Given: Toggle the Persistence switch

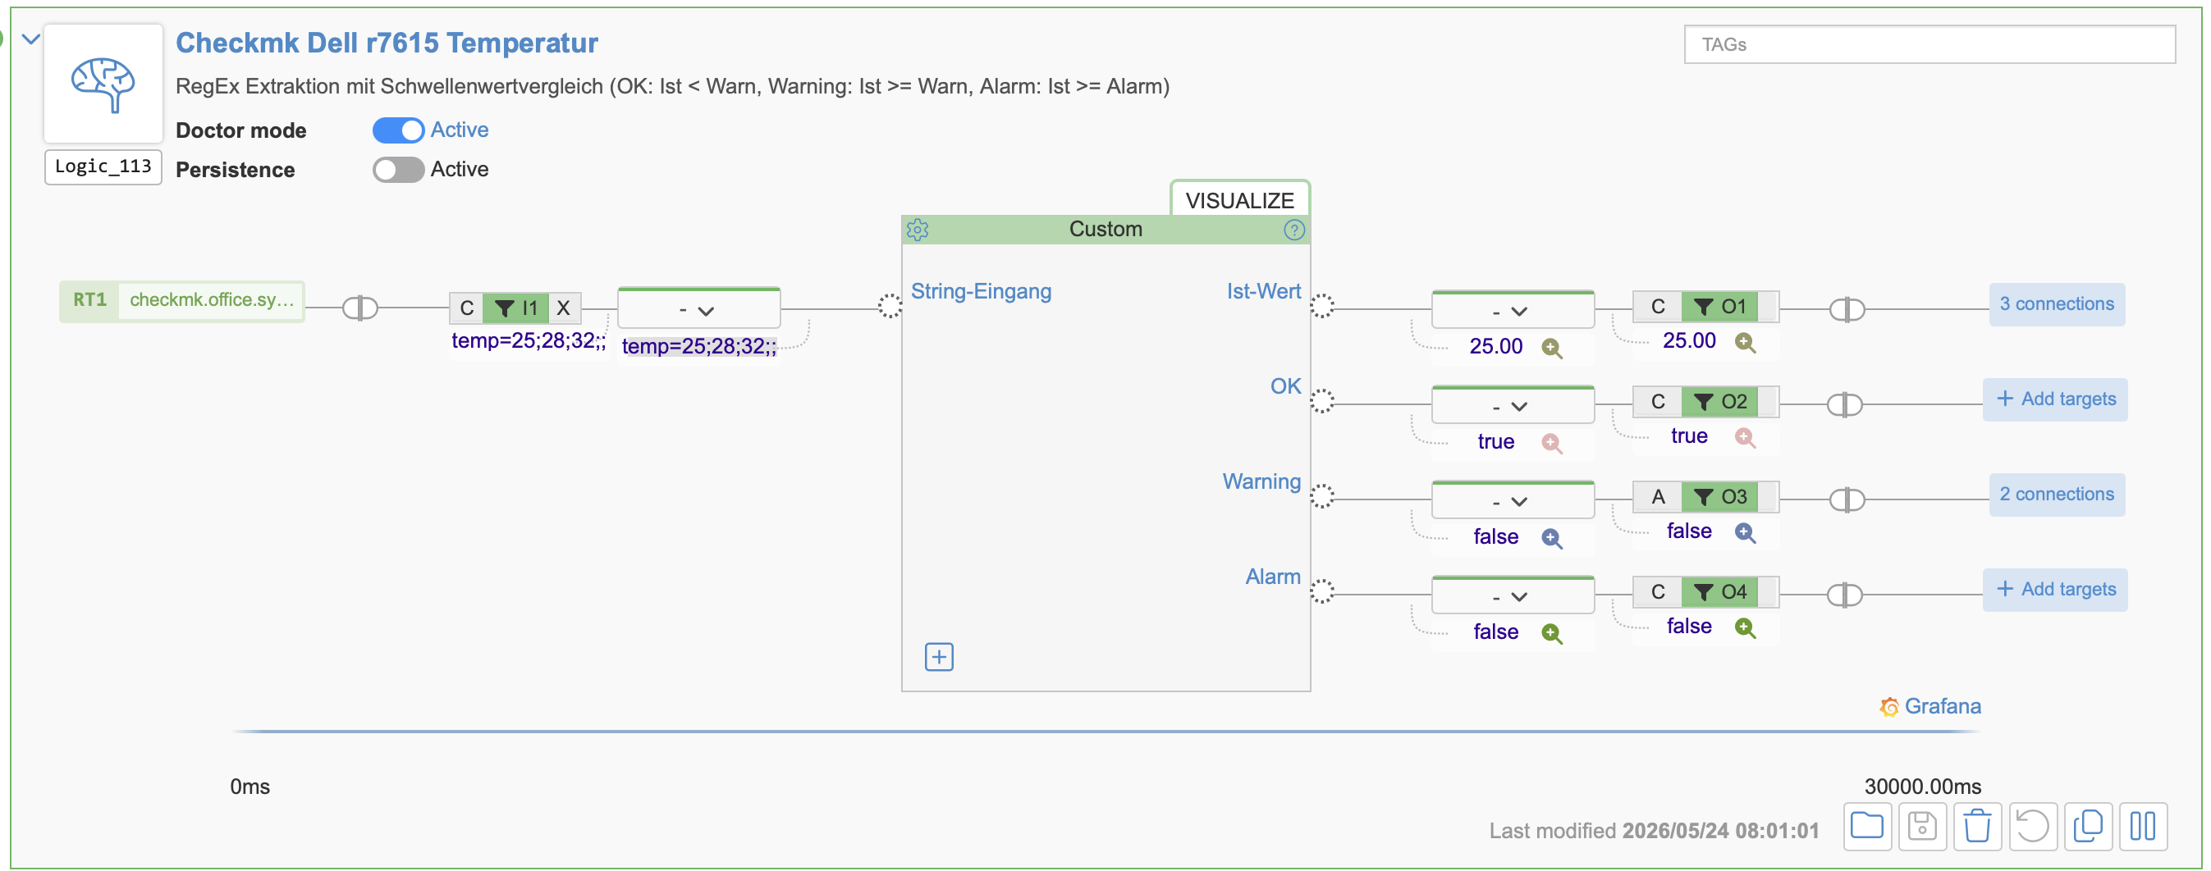Looking at the screenshot, I should pos(398,169).
